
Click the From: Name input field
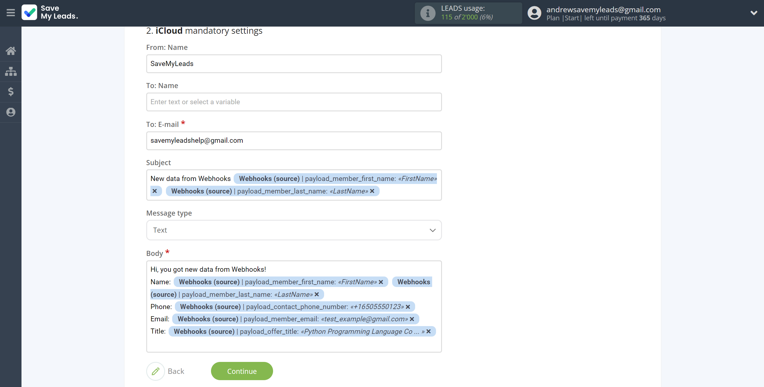294,64
